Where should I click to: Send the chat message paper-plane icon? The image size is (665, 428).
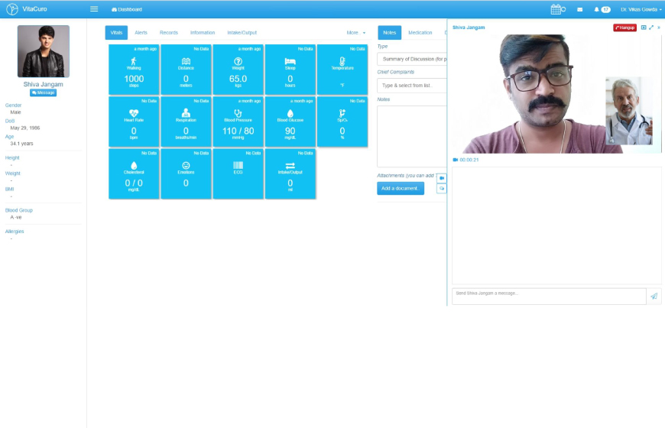pos(654,296)
